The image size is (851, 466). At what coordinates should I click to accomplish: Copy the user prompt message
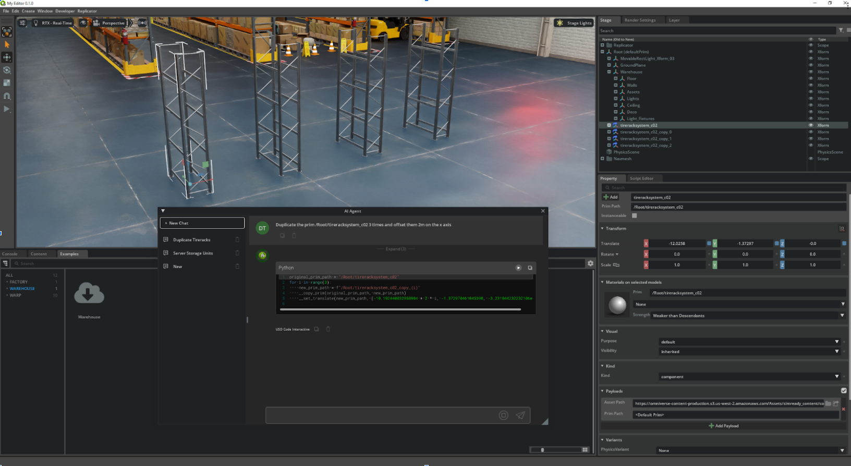coord(282,235)
